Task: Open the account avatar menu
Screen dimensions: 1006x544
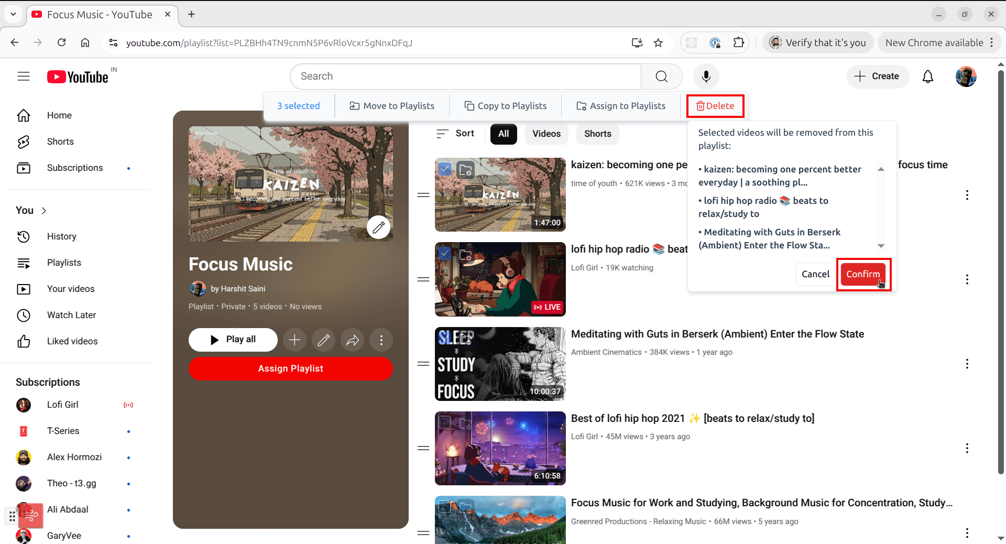Action: tap(966, 77)
